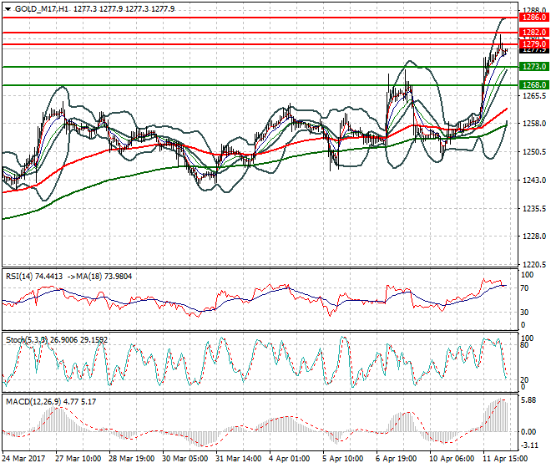Click the RSI scale level 30
Screen dimensions: 551x468
(x=524, y=313)
